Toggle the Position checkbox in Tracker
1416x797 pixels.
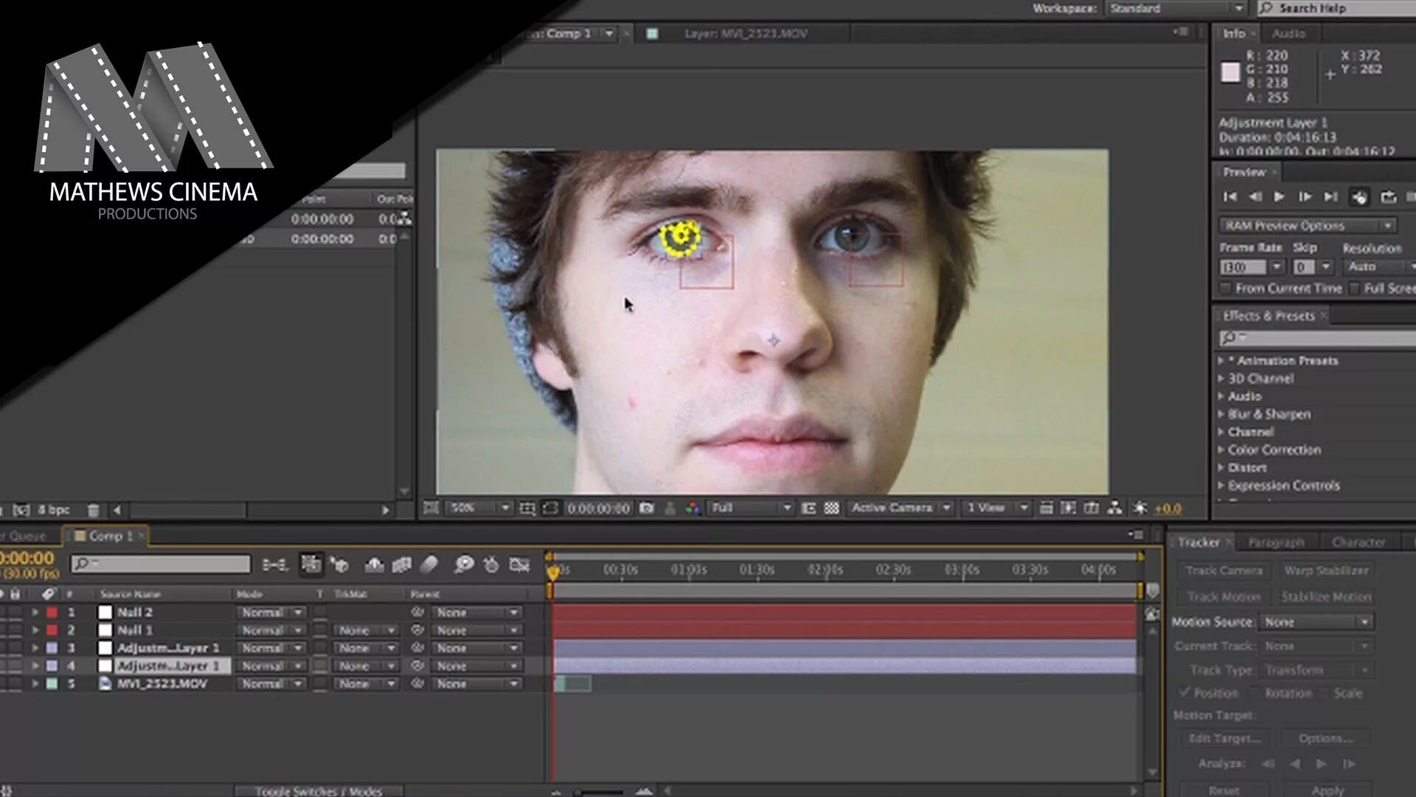1184,693
